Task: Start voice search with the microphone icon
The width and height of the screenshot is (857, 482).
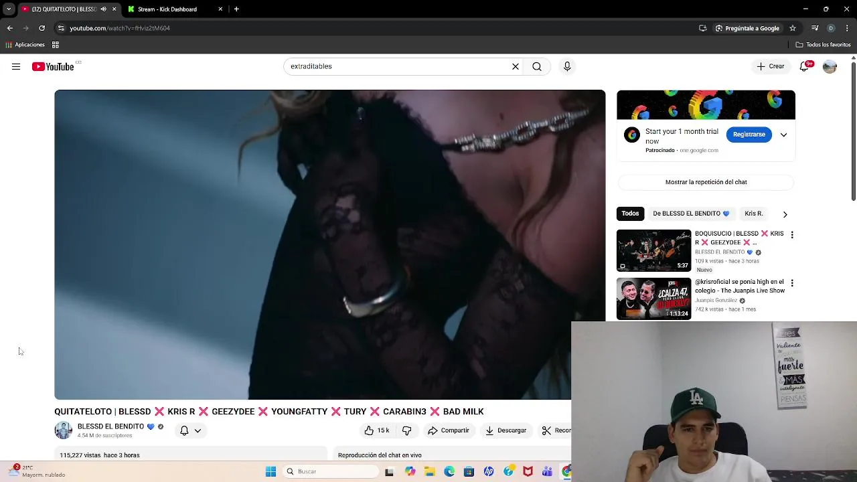Action: (567, 66)
